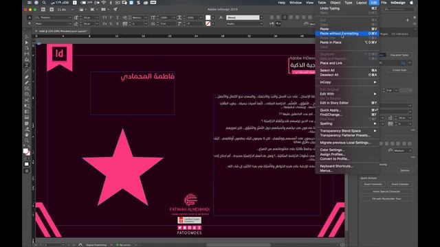This screenshot has width=440, height=247.
Task: Select the Direct Selection tool
Action: (27, 43)
